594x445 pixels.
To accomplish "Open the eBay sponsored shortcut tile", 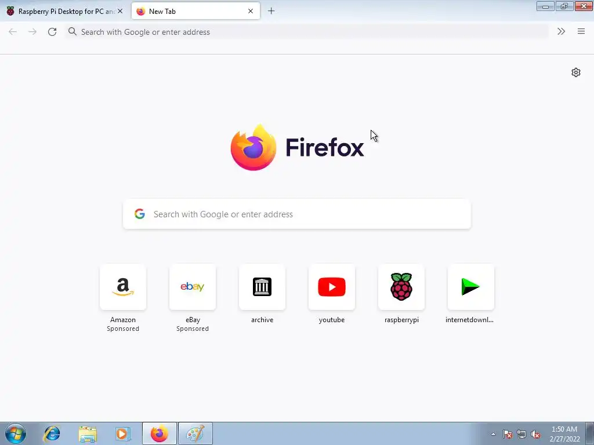I will pyautogui.click(x=193, y=287).
